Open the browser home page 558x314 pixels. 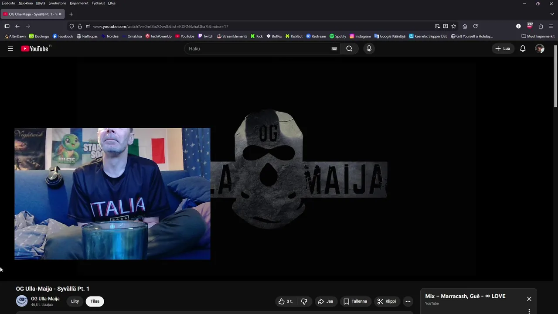coord(465,26)
